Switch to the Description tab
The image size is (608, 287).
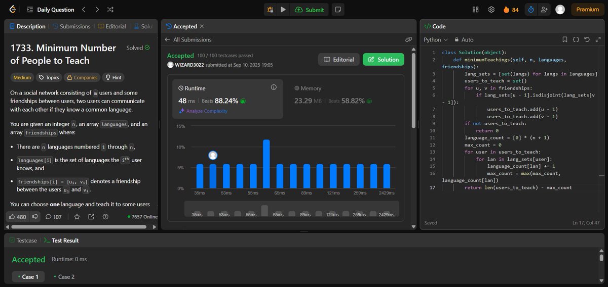[x=27, y=26]
